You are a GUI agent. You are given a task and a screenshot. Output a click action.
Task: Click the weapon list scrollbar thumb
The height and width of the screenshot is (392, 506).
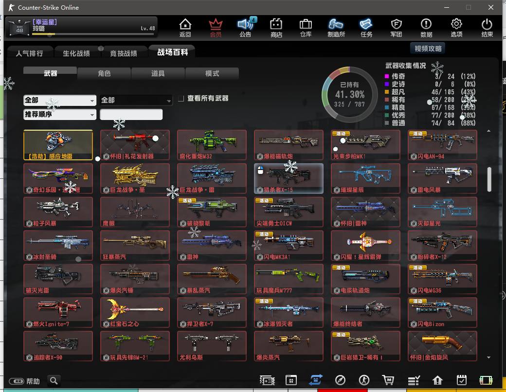point(489,179)
